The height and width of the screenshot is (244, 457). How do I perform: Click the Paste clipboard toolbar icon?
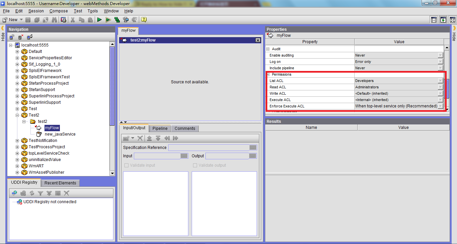90,20
